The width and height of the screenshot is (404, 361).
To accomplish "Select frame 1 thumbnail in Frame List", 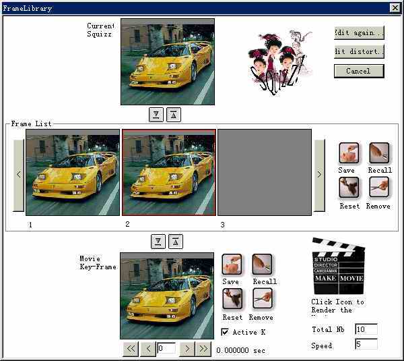I will (73, 173).
